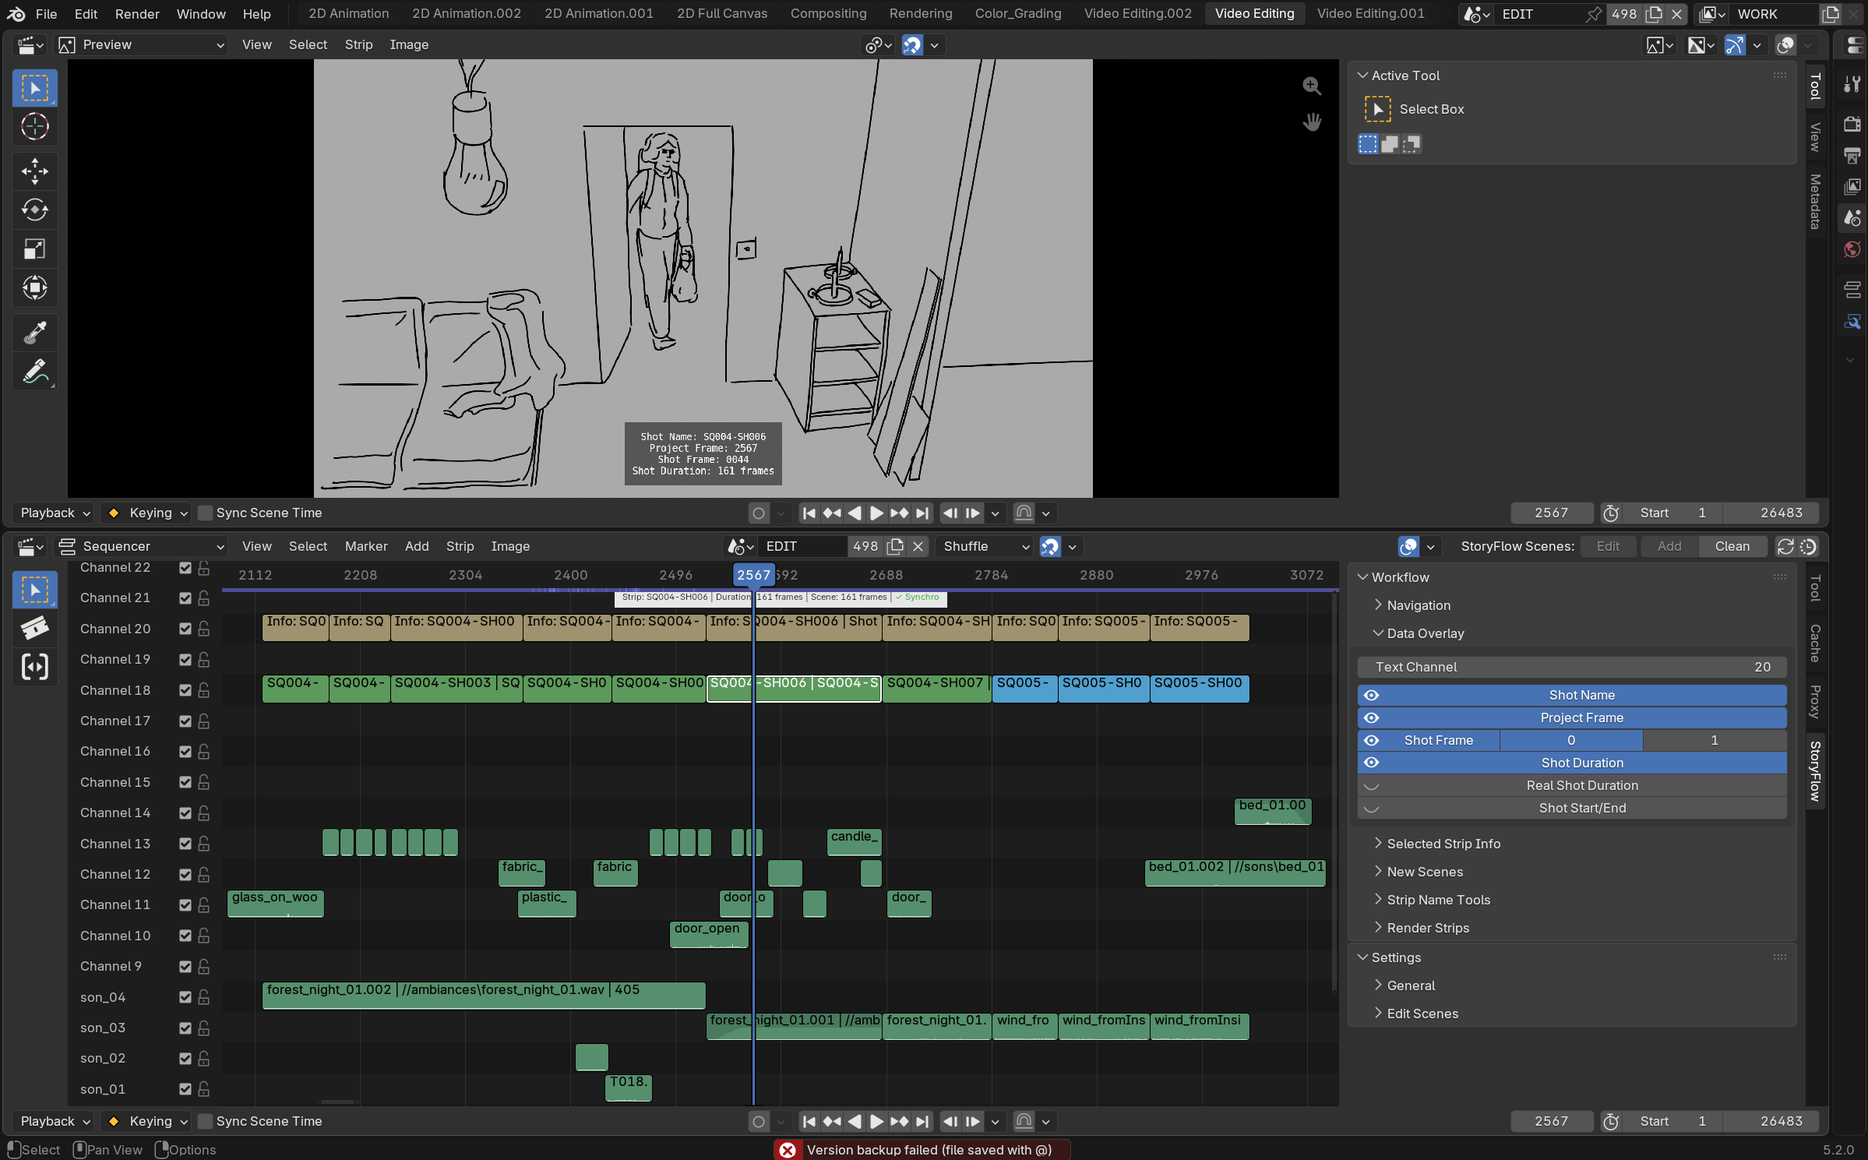Open the Render menu in top bar
Image resolution: width=1868 pixels, height=1160 pixels.
(x=137, y=14)
